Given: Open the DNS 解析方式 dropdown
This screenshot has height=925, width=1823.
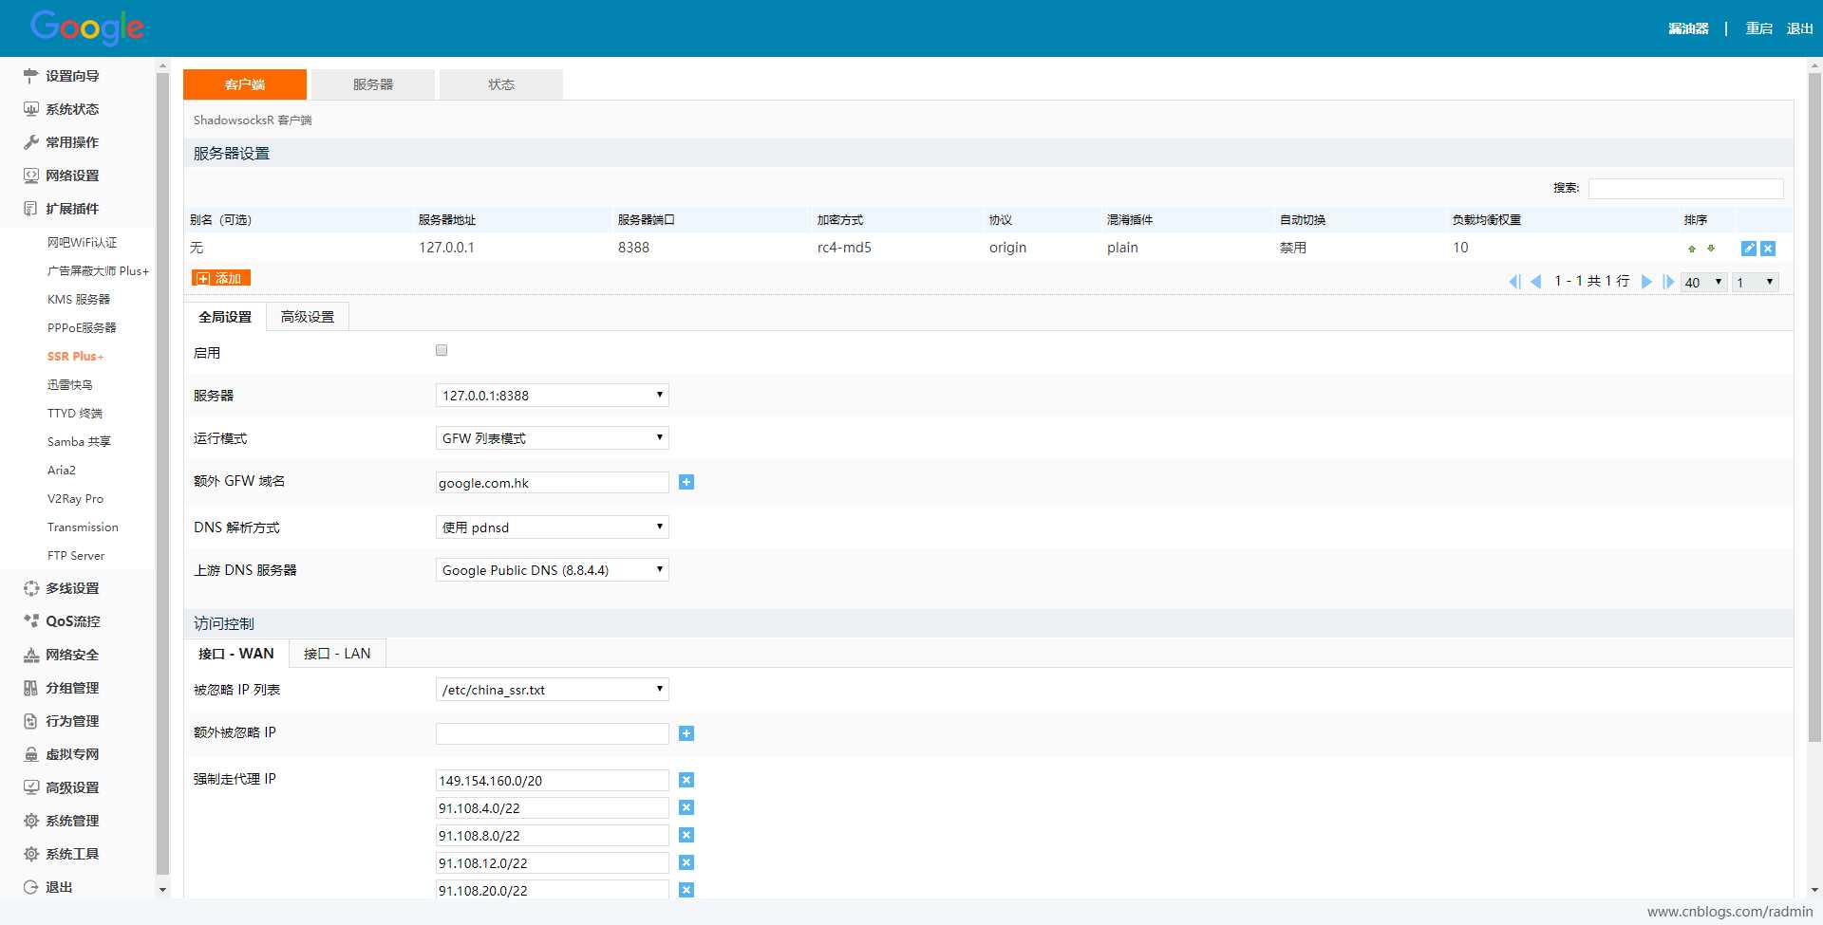Looking at the screenshot, I should click(x=553, y=527).
